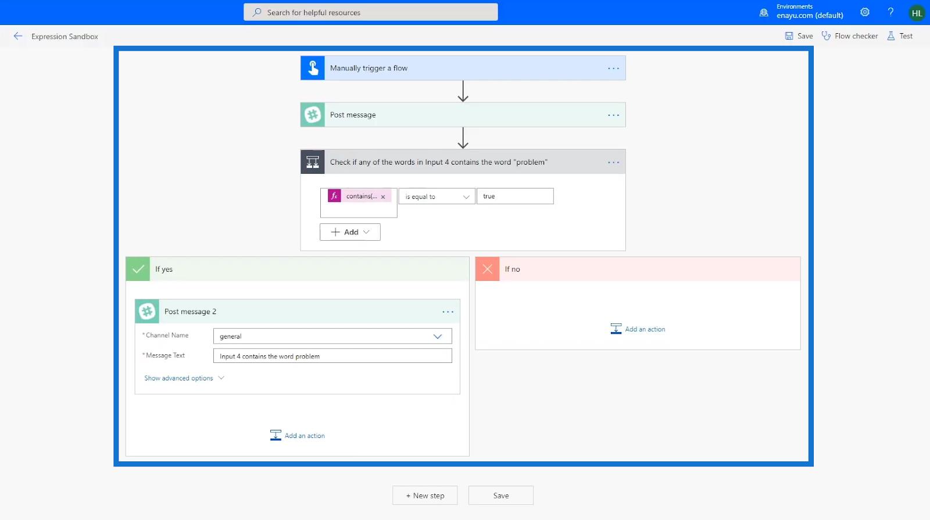
Task: Click the condition value field containing true
Action: tap(515, 196)
